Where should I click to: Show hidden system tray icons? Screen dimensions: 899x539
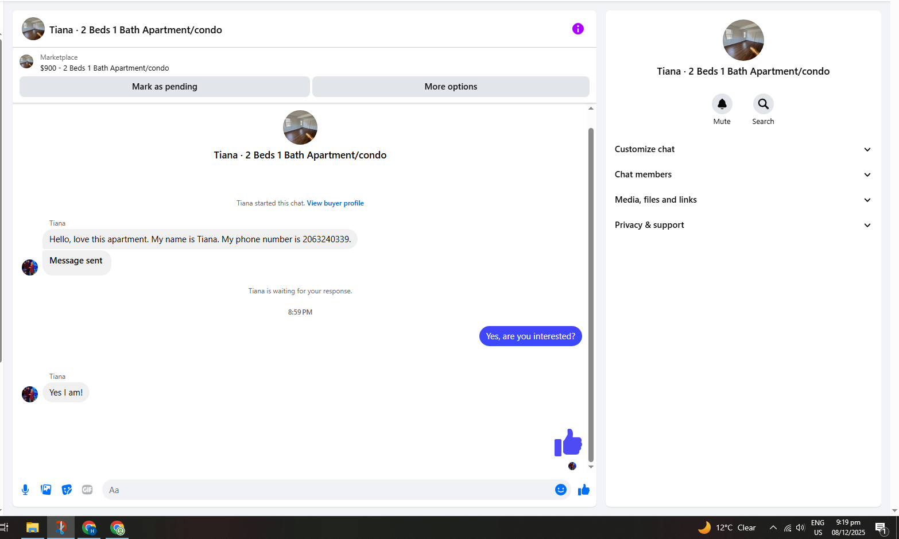click(x=773, y=528)
